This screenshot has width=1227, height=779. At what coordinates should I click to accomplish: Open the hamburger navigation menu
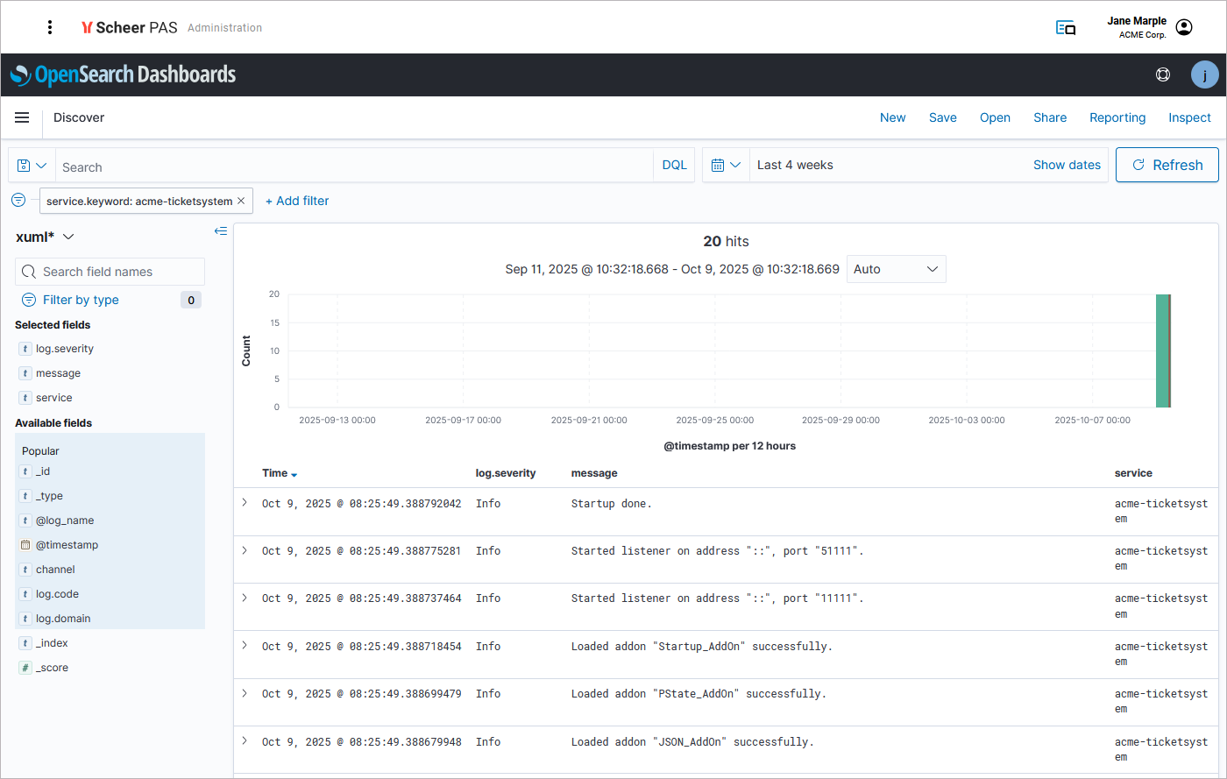(22, 117)
